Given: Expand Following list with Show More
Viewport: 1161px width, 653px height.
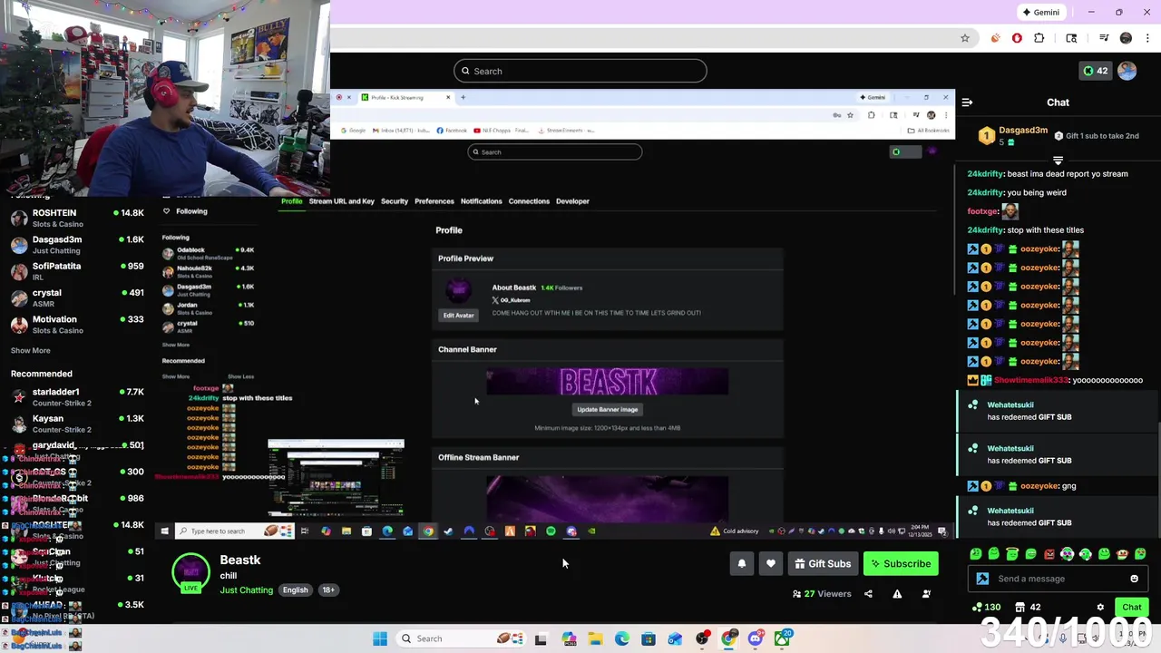Looking at the screenshot, I should click(30, 350).
